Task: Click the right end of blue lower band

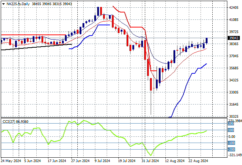Action: pyautogui.click(x=206, y=63)
